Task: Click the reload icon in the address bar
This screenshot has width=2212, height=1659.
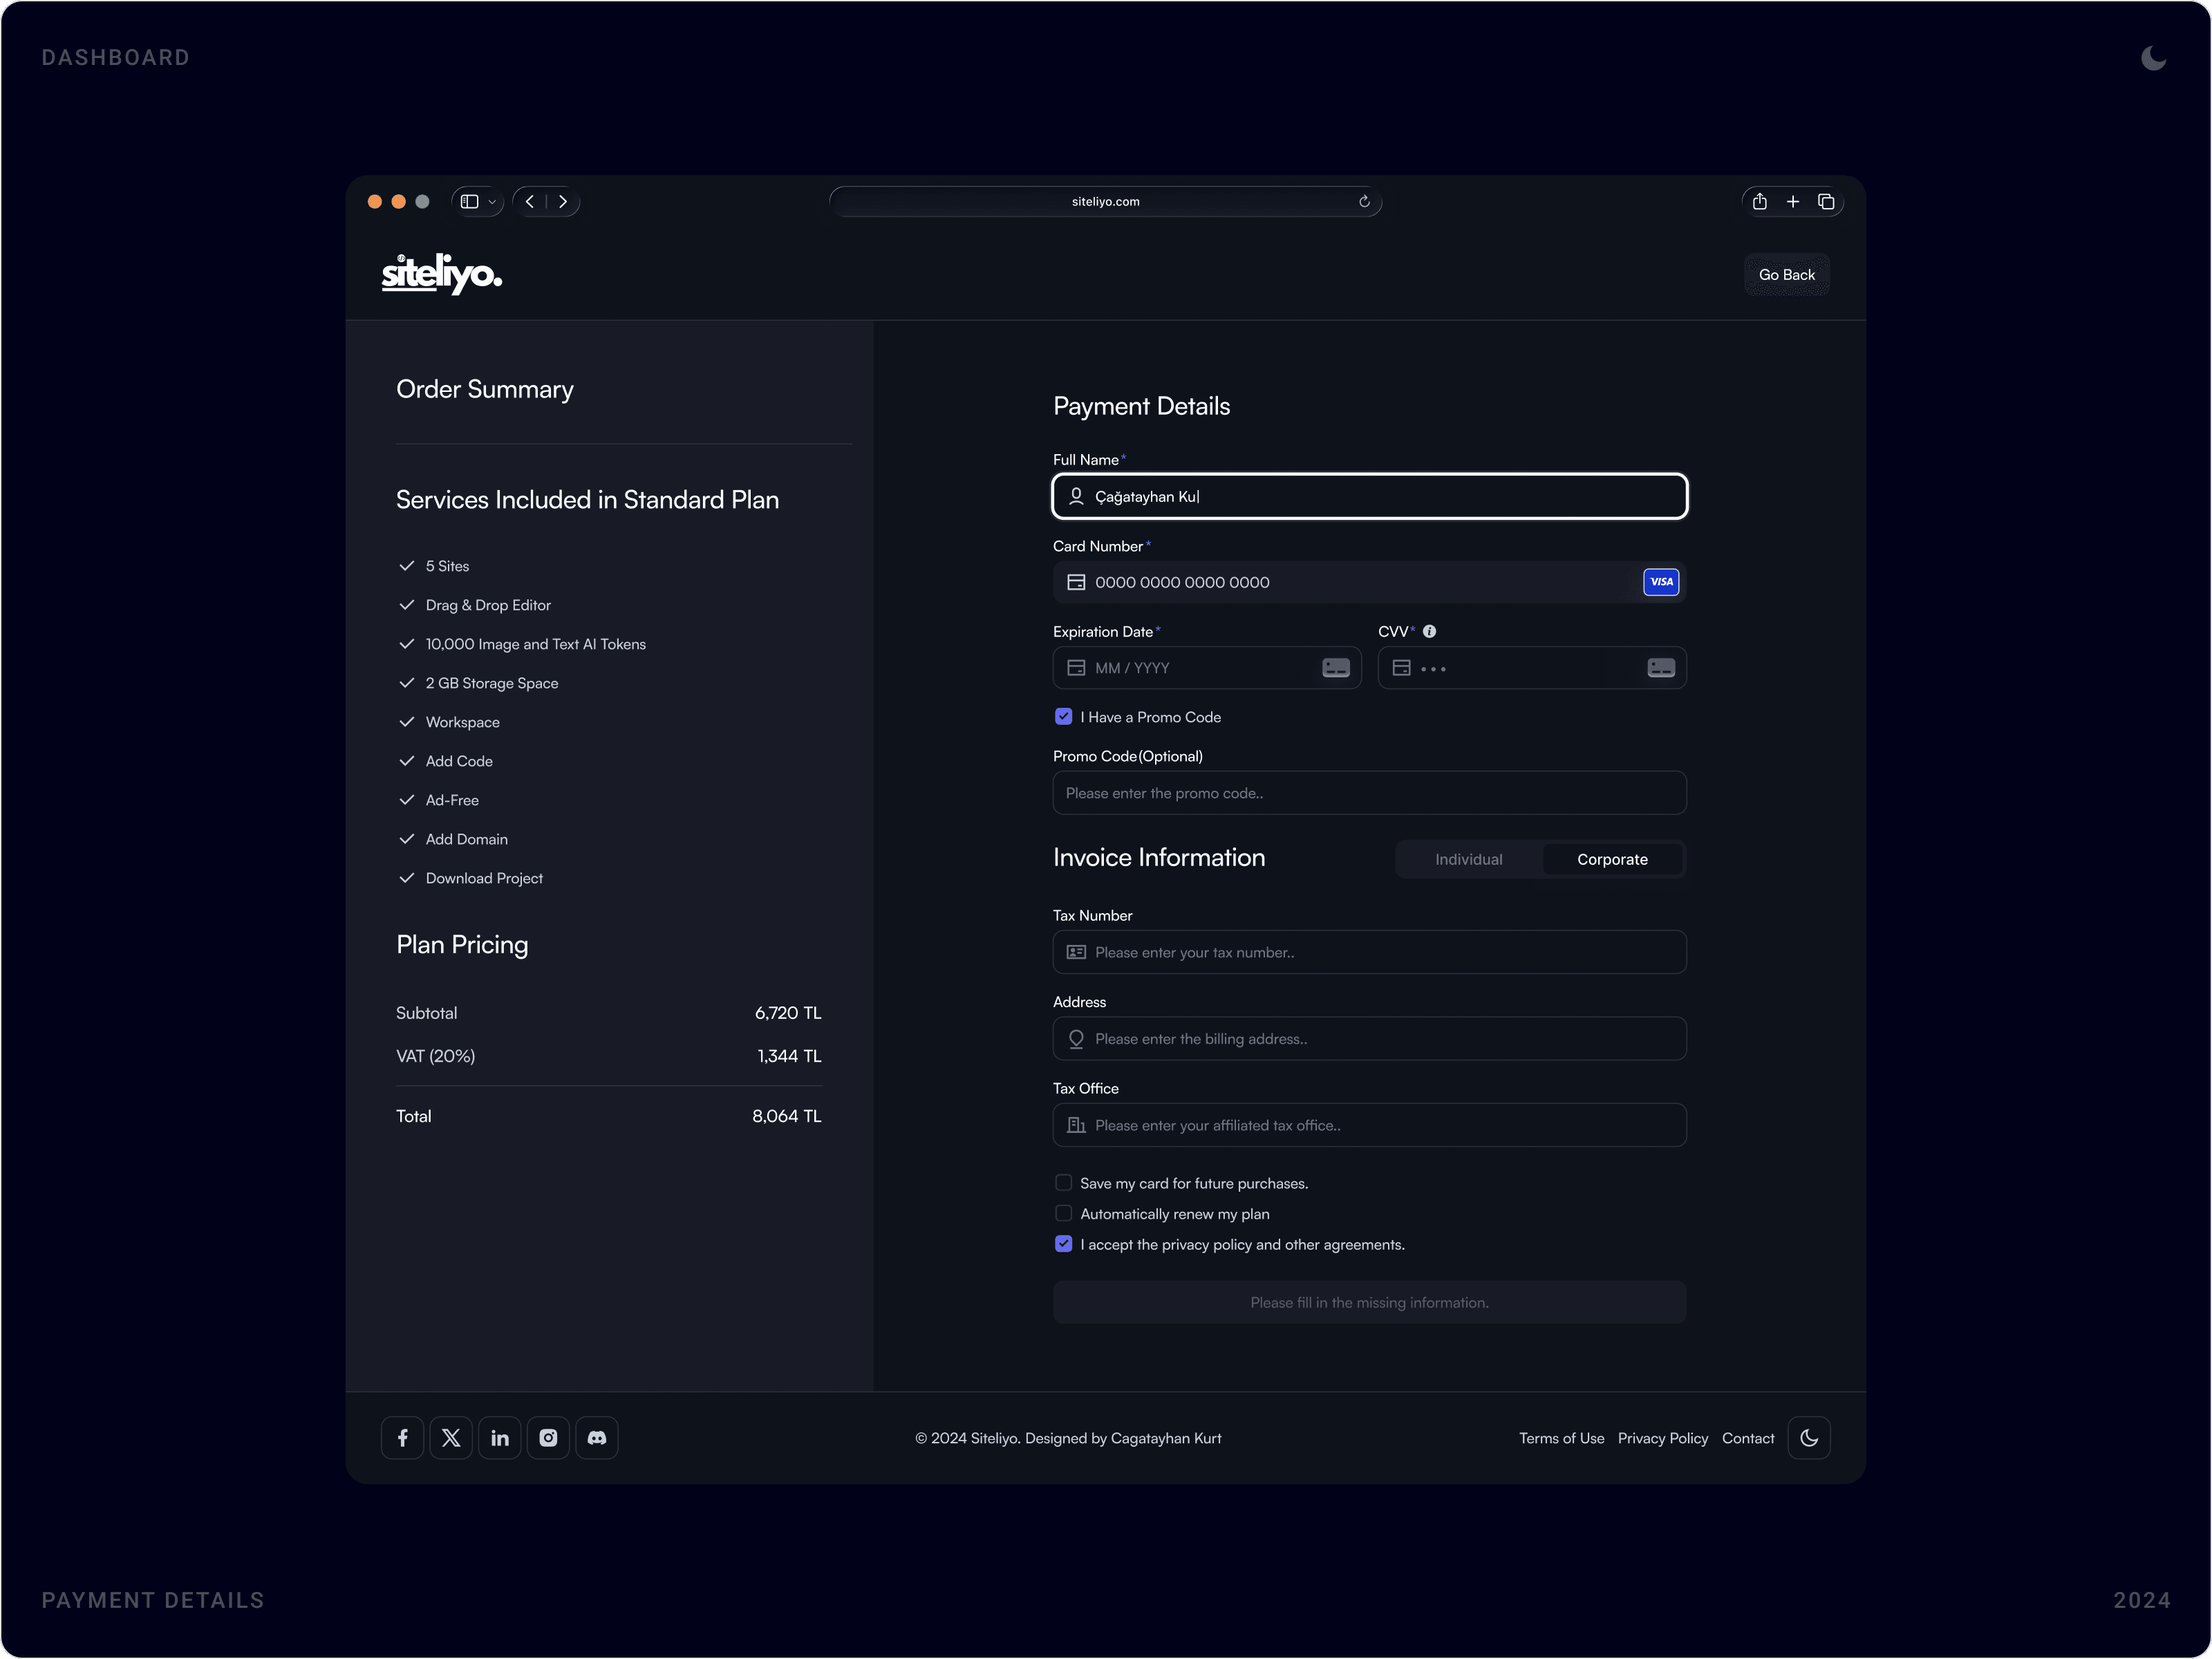Action: [1364, 201]
